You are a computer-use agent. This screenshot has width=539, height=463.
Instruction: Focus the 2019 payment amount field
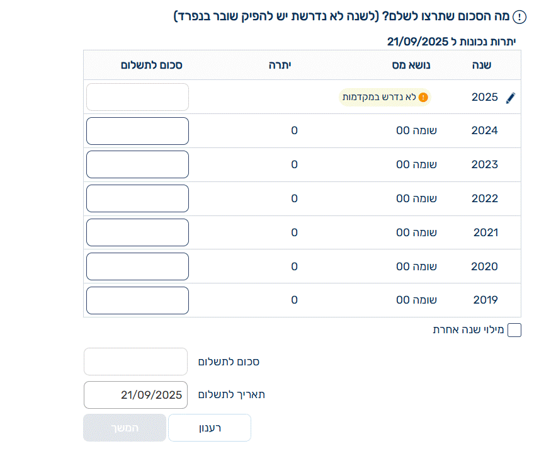[137, 300]
